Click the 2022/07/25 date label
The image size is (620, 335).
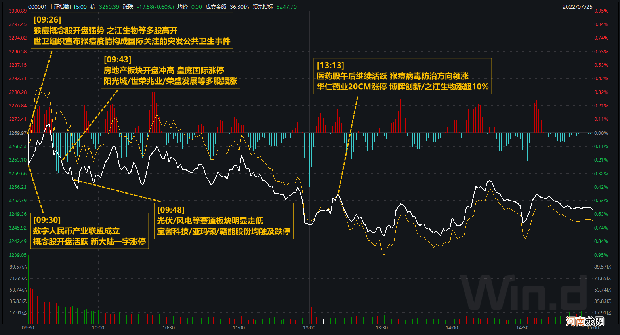coord(577,7)
